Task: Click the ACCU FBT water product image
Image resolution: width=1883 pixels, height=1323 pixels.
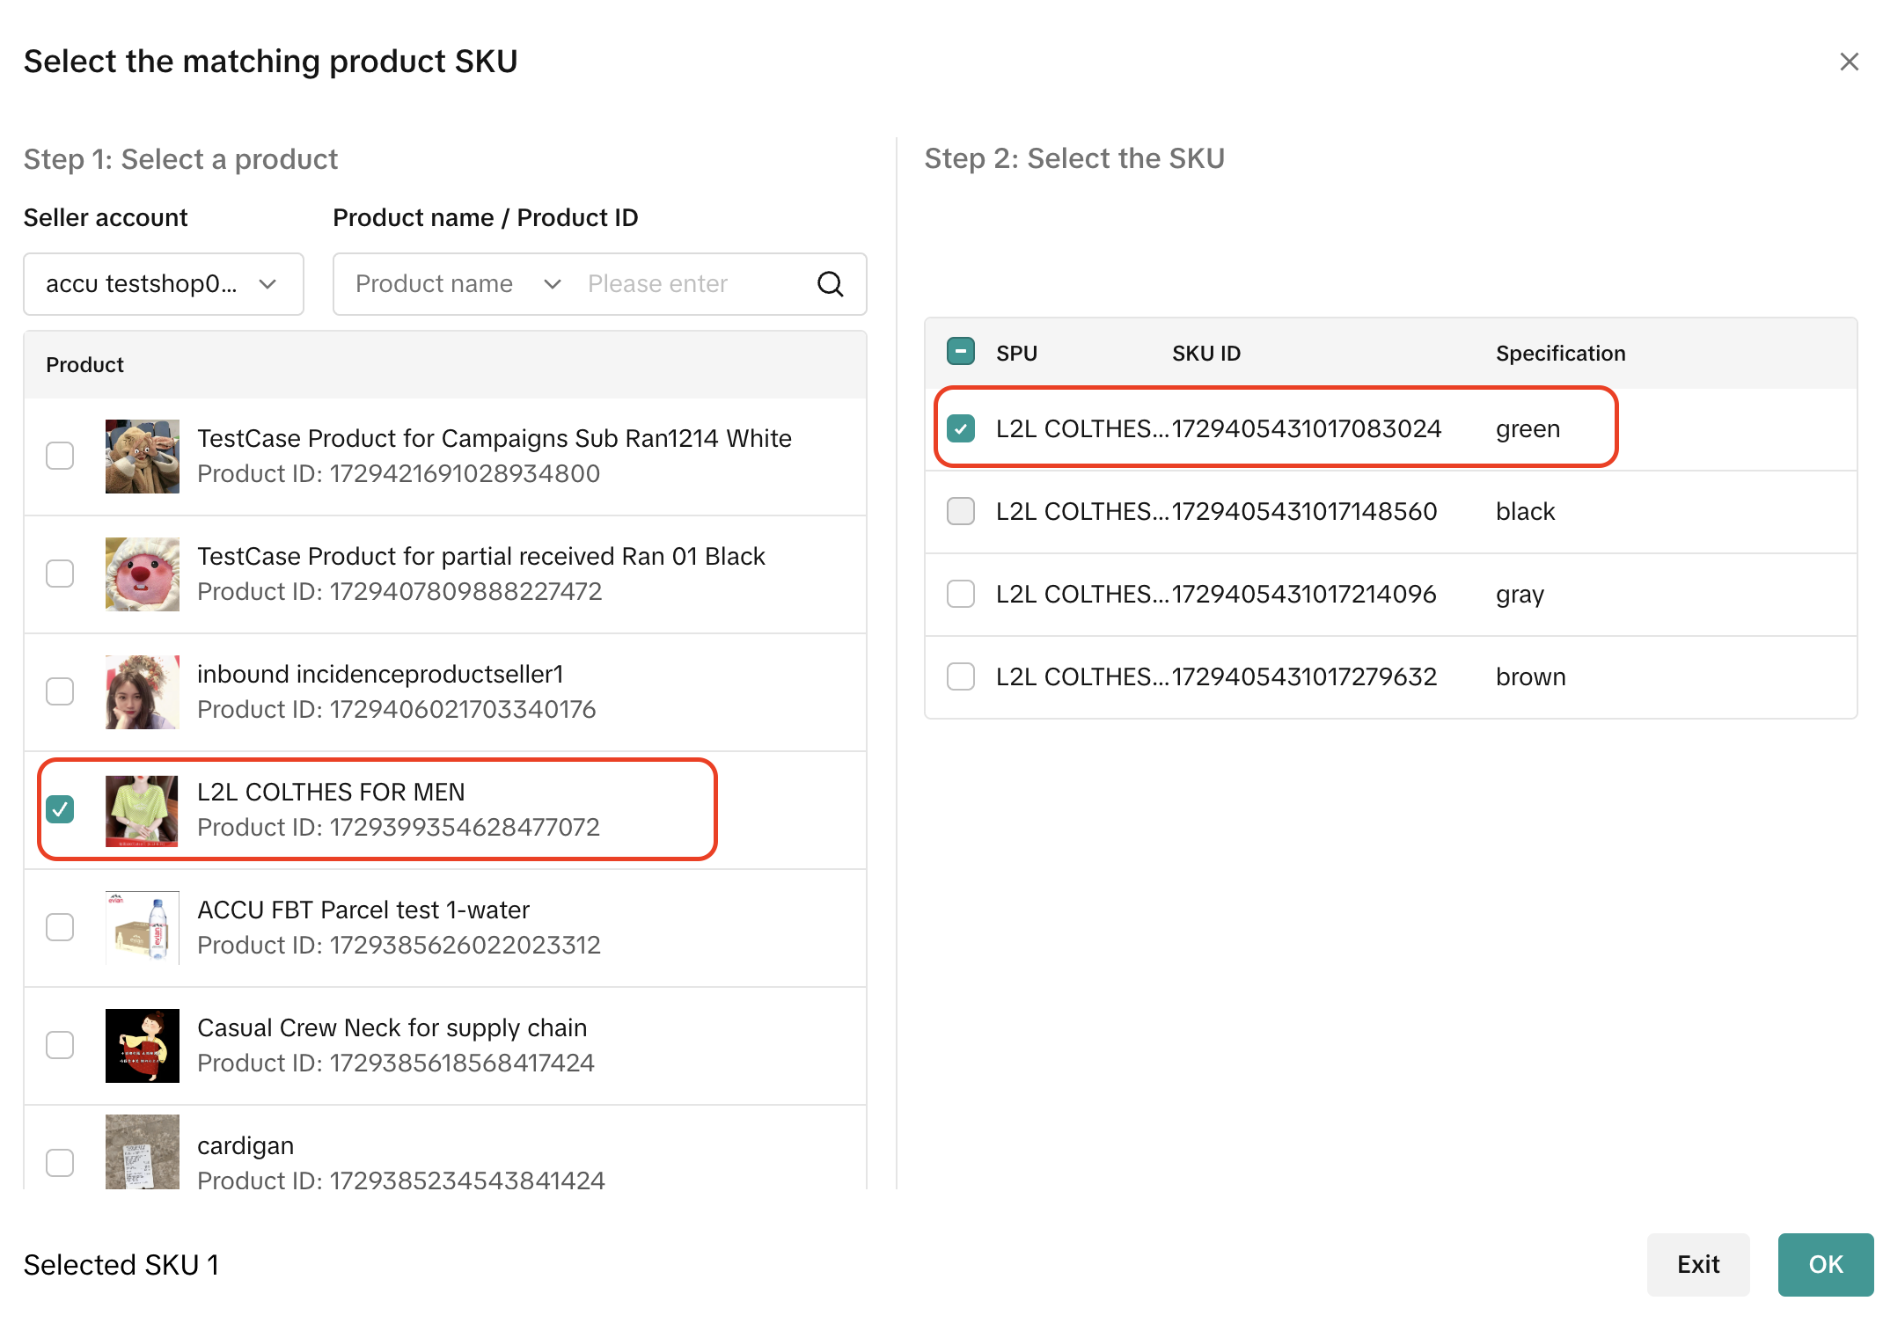Action: point(142,927)
